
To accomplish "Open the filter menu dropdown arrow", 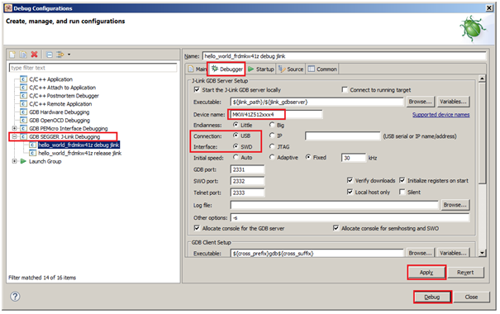I will tap(69, 55).
